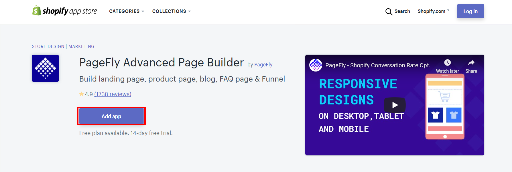The height and width of the screenshot is (172, 512).
Task: Click the PageFly app icon
Action: [x=45, y=68]
